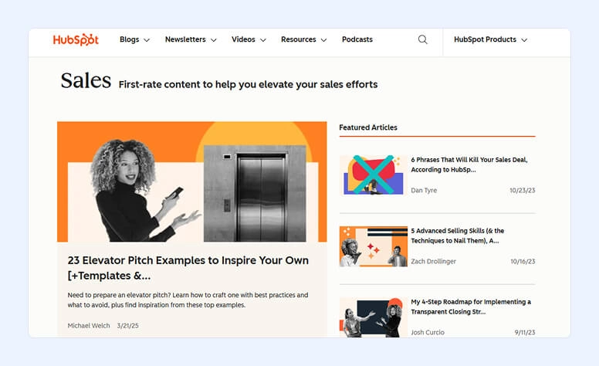Open the 5 Advanced Selling Skills article
The width and height of the screenshot is (599, 366).
click(x=457, y=236)
